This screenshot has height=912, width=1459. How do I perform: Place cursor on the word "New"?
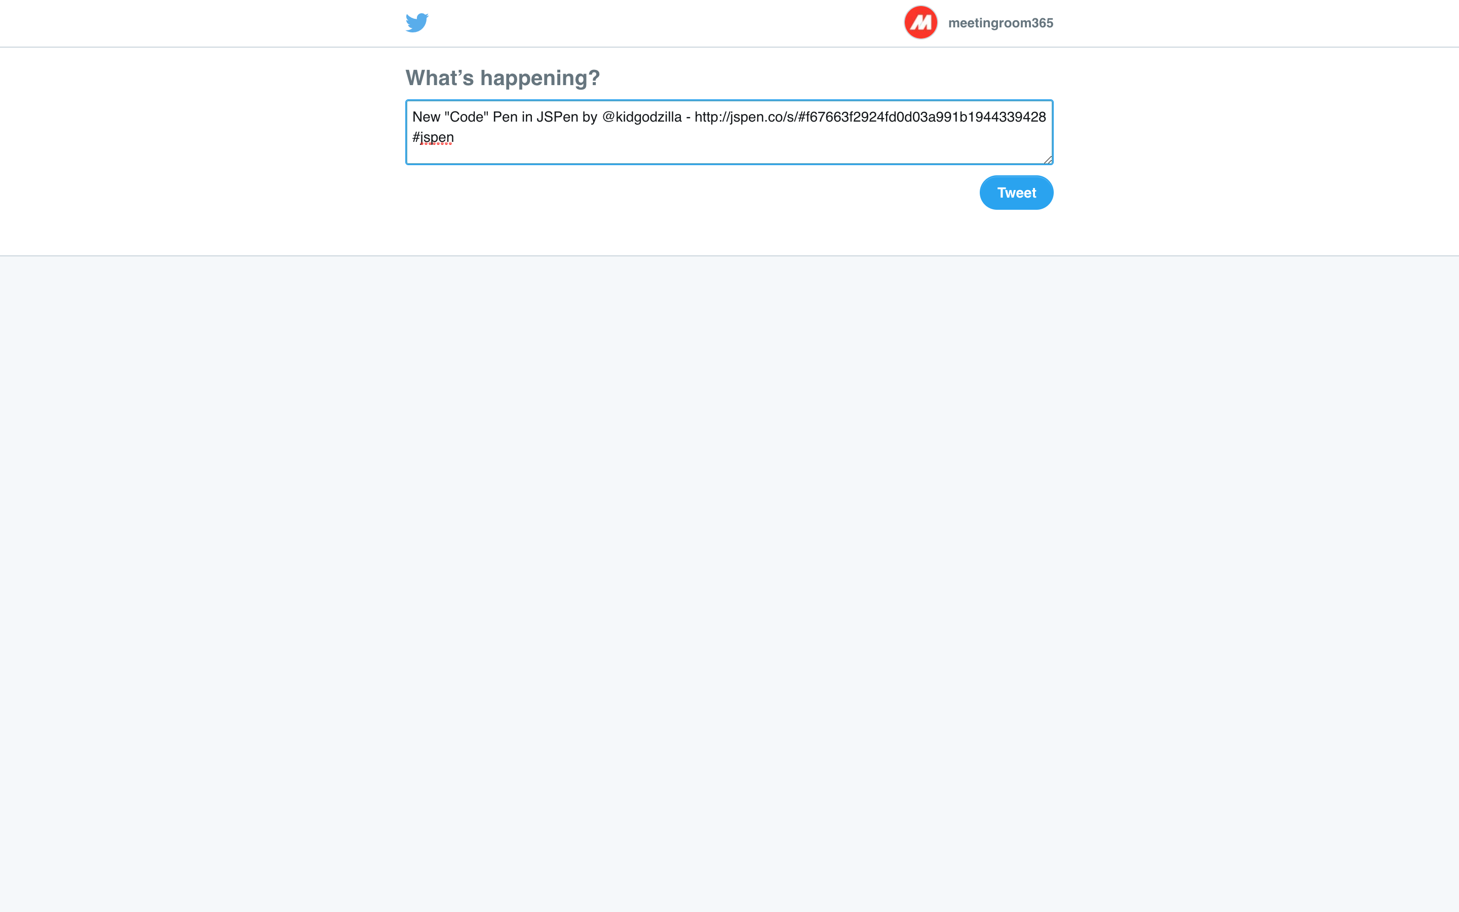click(x=426, y=117)
